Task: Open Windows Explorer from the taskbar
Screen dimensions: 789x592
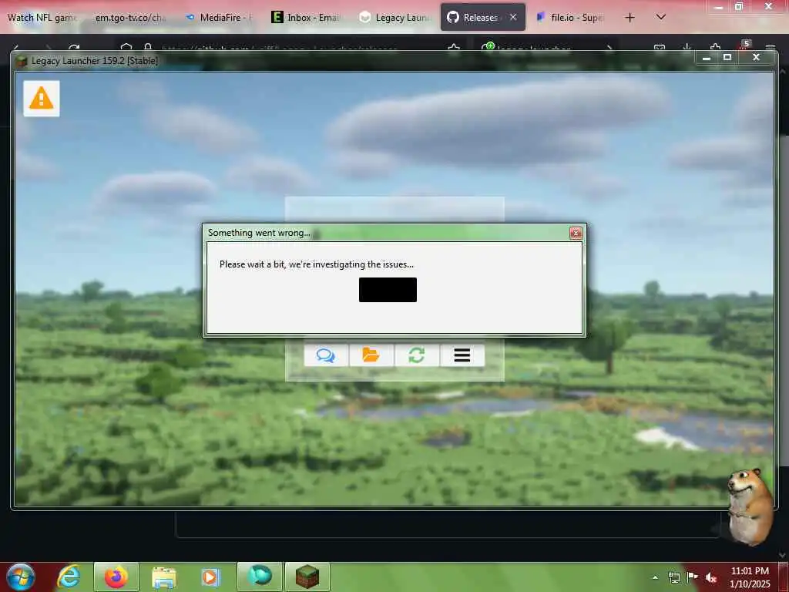Action: tap(164, 577)
